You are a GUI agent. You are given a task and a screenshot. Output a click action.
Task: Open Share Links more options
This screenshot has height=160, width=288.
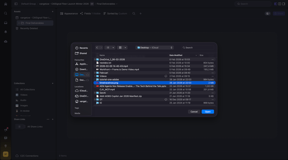pyautogui.click(x=48, y=119)
